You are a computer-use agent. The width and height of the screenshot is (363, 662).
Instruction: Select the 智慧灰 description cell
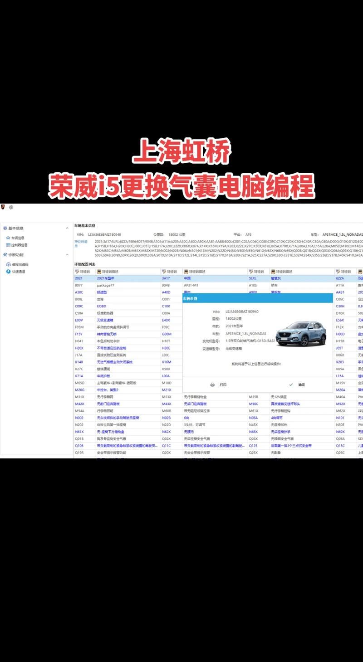[x=302, y=278]
